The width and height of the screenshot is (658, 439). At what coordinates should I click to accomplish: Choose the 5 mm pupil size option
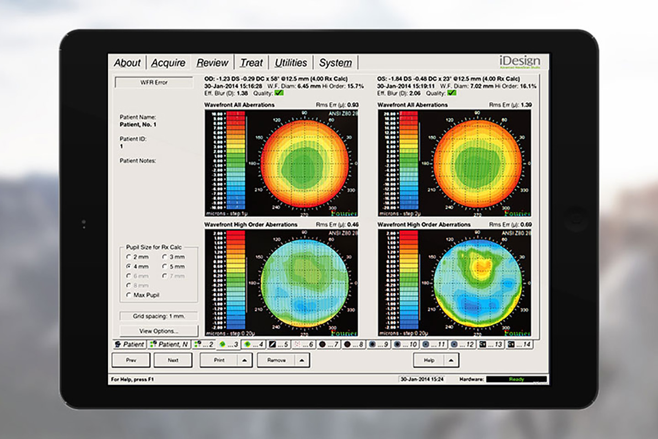click(x=164, y=267)
